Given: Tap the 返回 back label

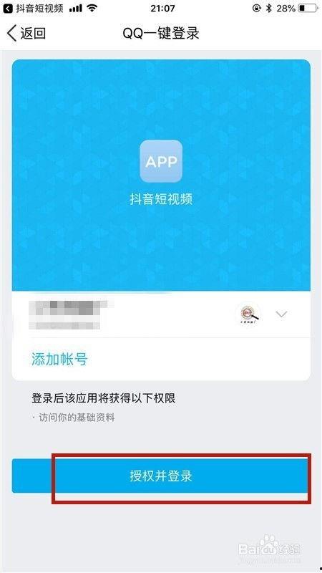Looking at the screenshot, I should (x=33, y=33).
